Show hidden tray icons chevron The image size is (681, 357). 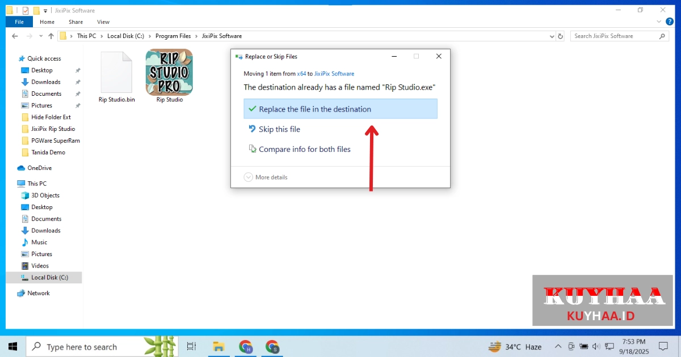click(x=558, y=346)
